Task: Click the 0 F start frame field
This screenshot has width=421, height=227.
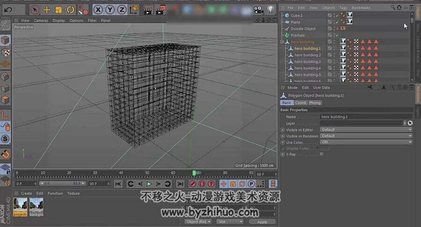Action: pyautogui.click(x=26, y=184)
